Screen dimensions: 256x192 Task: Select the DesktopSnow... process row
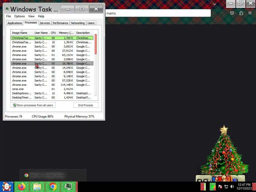pyautogui.click(x=52, y=93)
